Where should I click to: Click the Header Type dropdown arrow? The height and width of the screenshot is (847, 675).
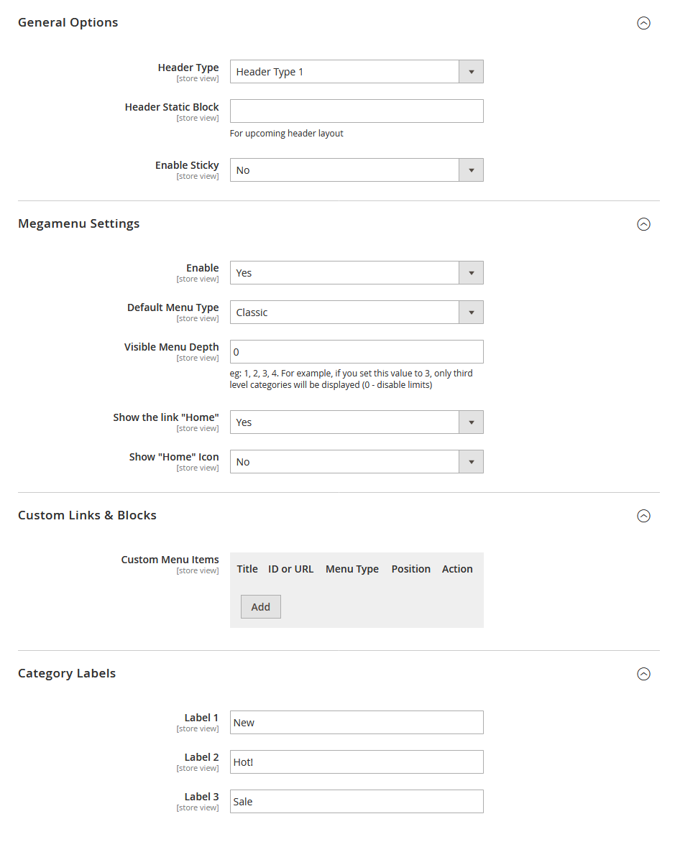[x=471, y=71]
